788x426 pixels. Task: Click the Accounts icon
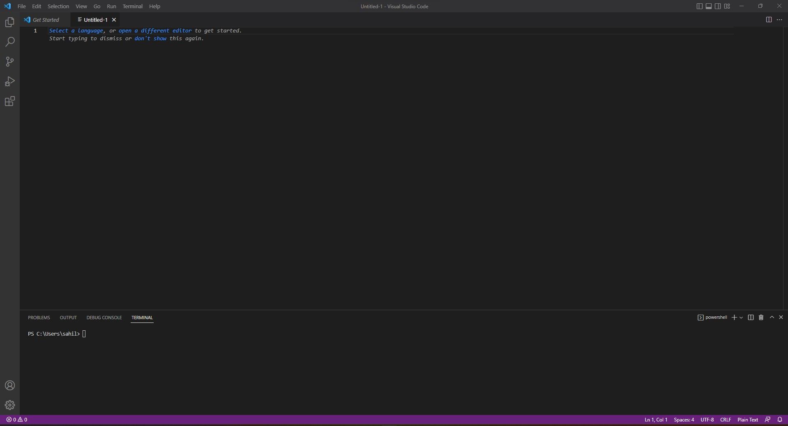click(x=10, y=385)
